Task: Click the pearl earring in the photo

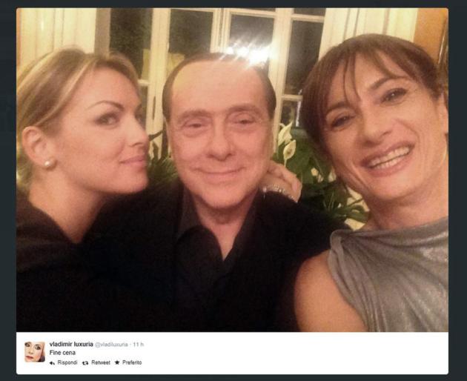Action: [48, 164]
